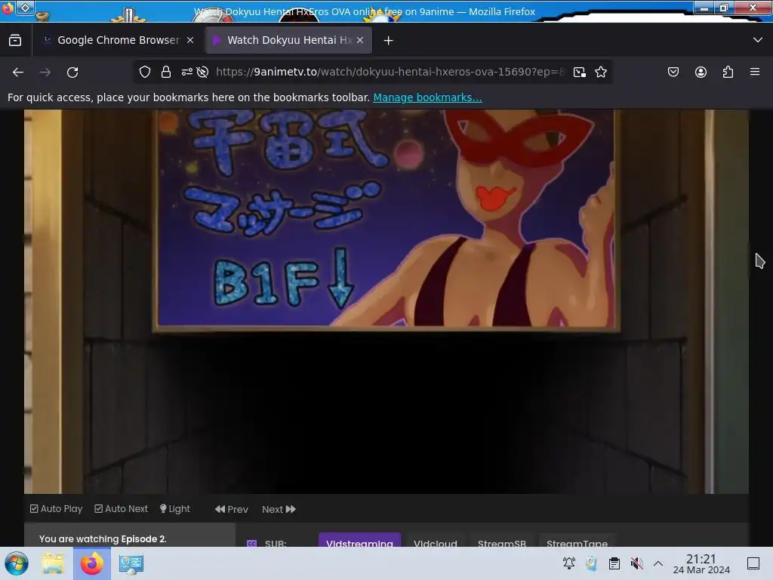Open the Firefox hamburger application menu
This screenshot has width=773, height=580.
(x=755, y=72)
